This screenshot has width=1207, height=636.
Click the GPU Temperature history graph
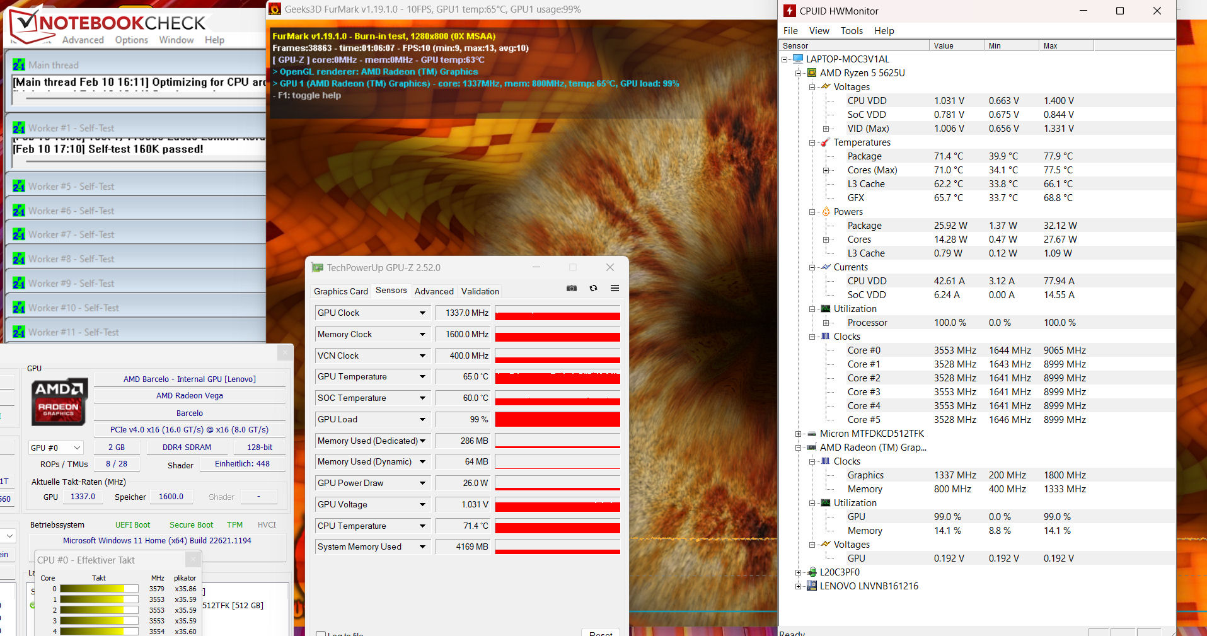(557, 377)
